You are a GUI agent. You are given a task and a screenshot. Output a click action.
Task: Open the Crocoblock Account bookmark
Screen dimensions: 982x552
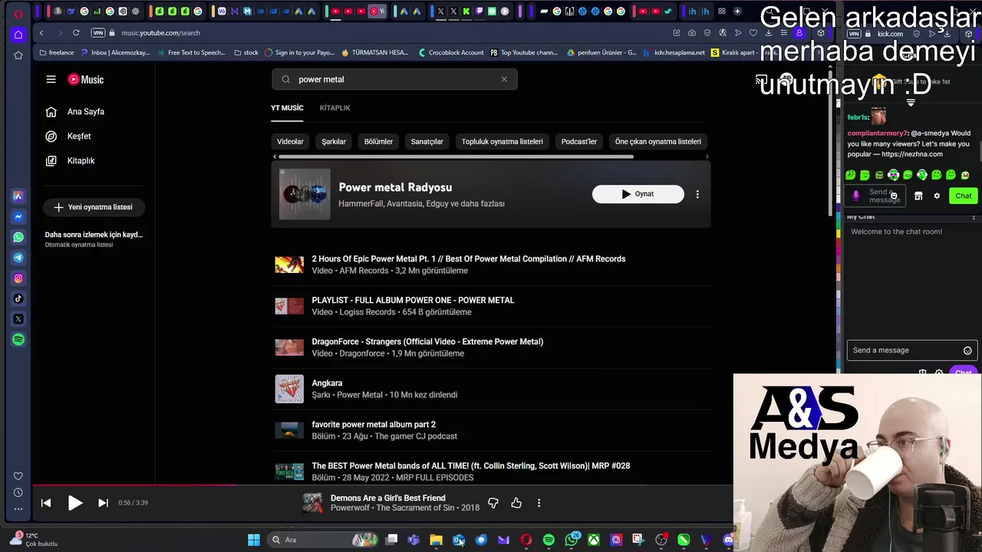pyautogui.click(x=451, y=53)
